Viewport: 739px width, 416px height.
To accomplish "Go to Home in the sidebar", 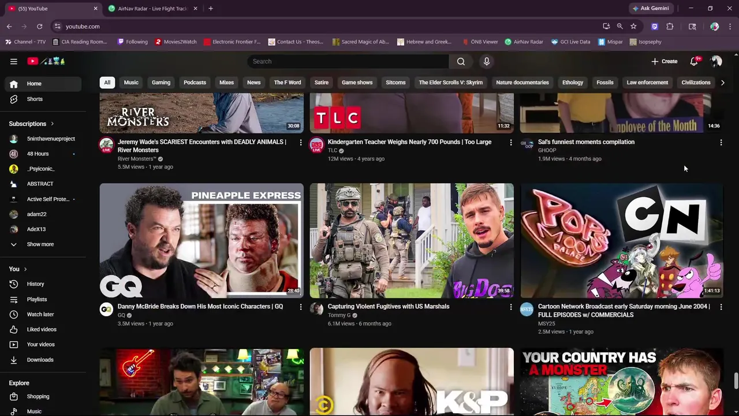I will pyautogui.click(x=44, y=84).
